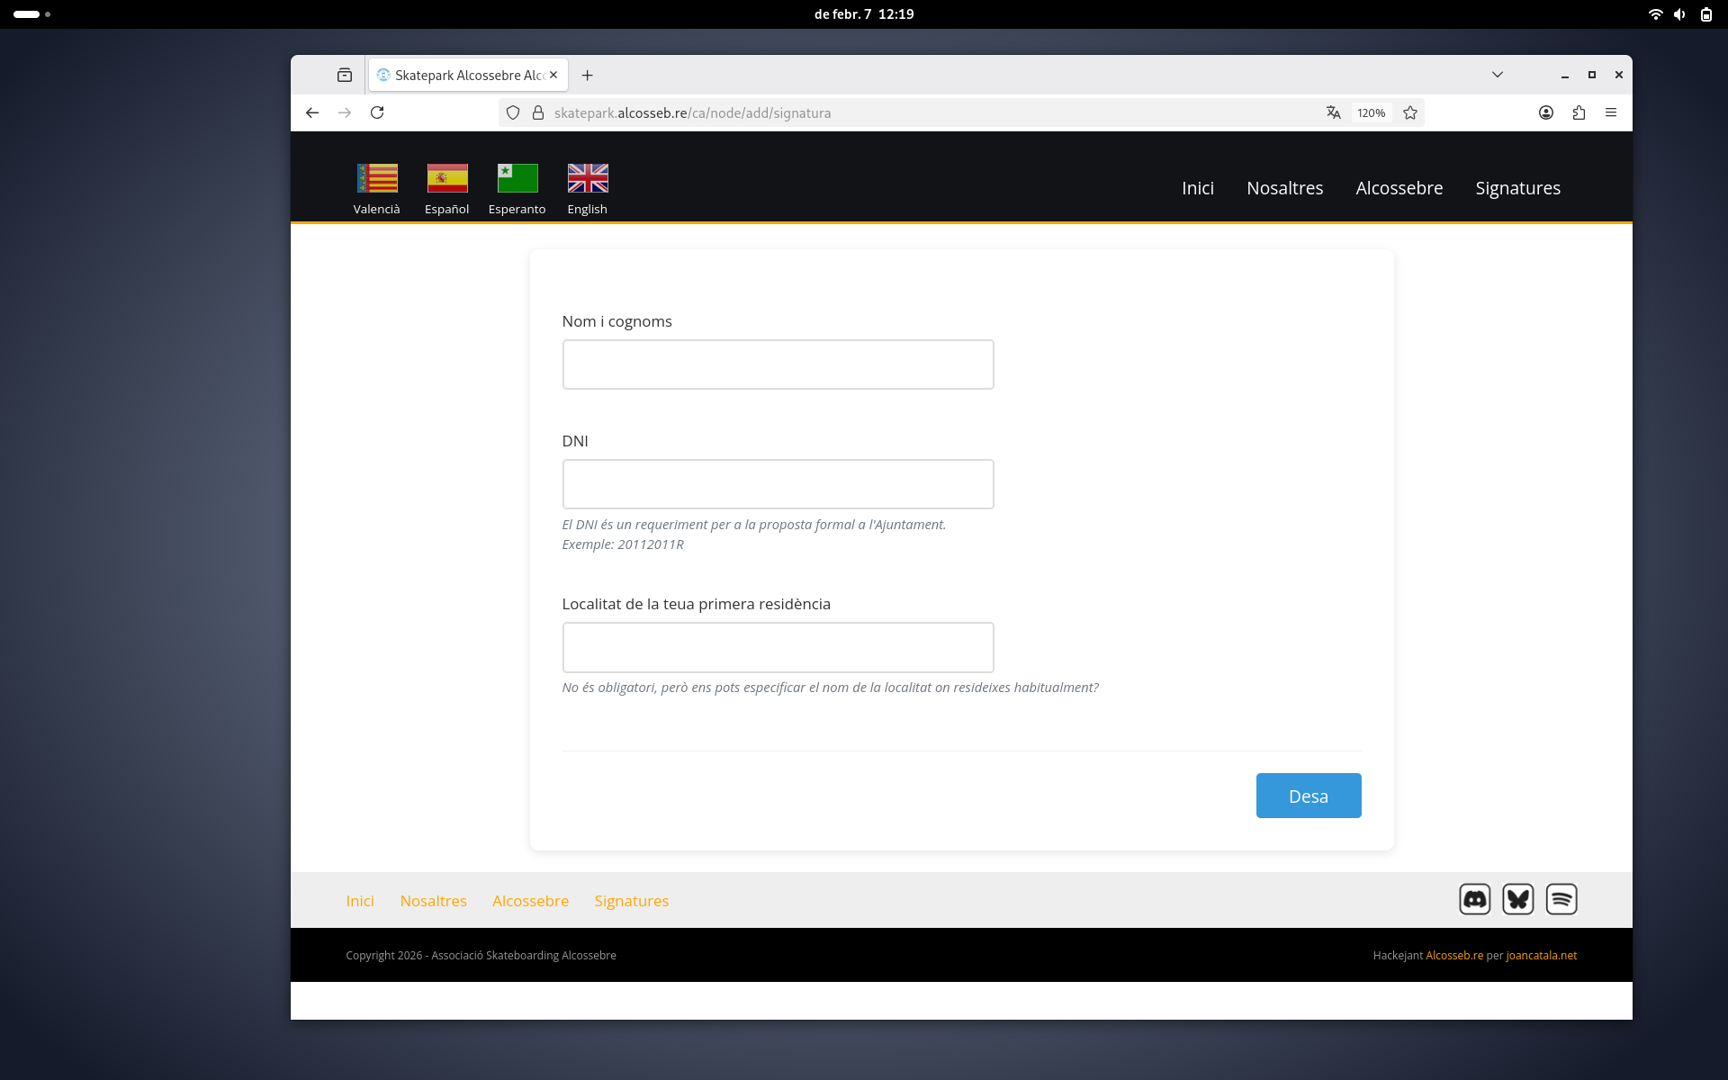1728x1080 pixels.
Task: Open the 120% zoom level indicator
Action: [x=1371, y=112]
